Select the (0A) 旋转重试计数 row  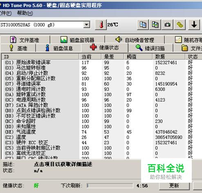click(x=102, y=94)
